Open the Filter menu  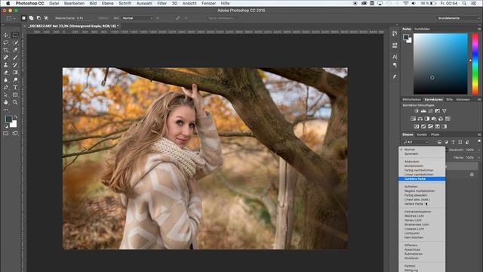pyautogui.click(x=162, y=3)
